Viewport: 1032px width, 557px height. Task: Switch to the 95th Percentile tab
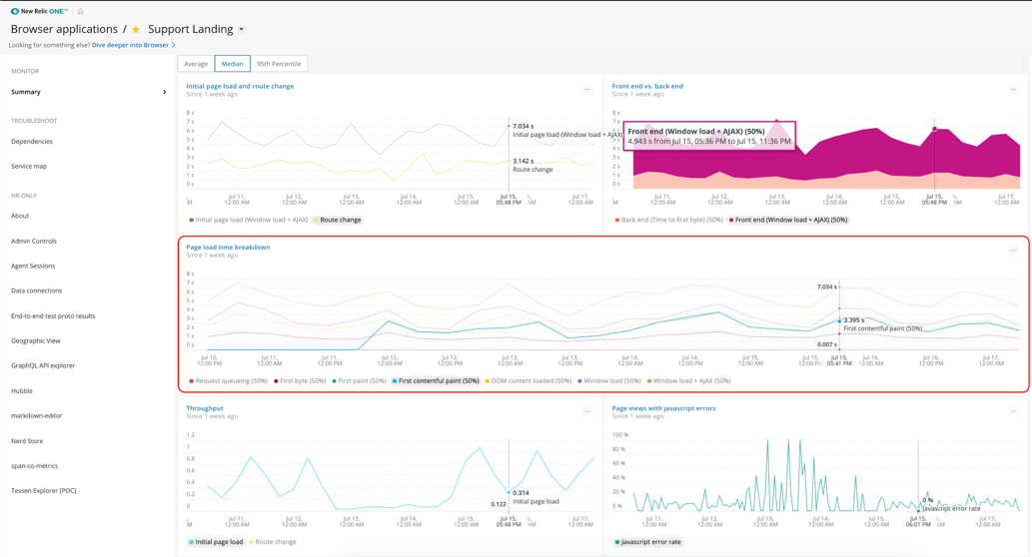279,64
